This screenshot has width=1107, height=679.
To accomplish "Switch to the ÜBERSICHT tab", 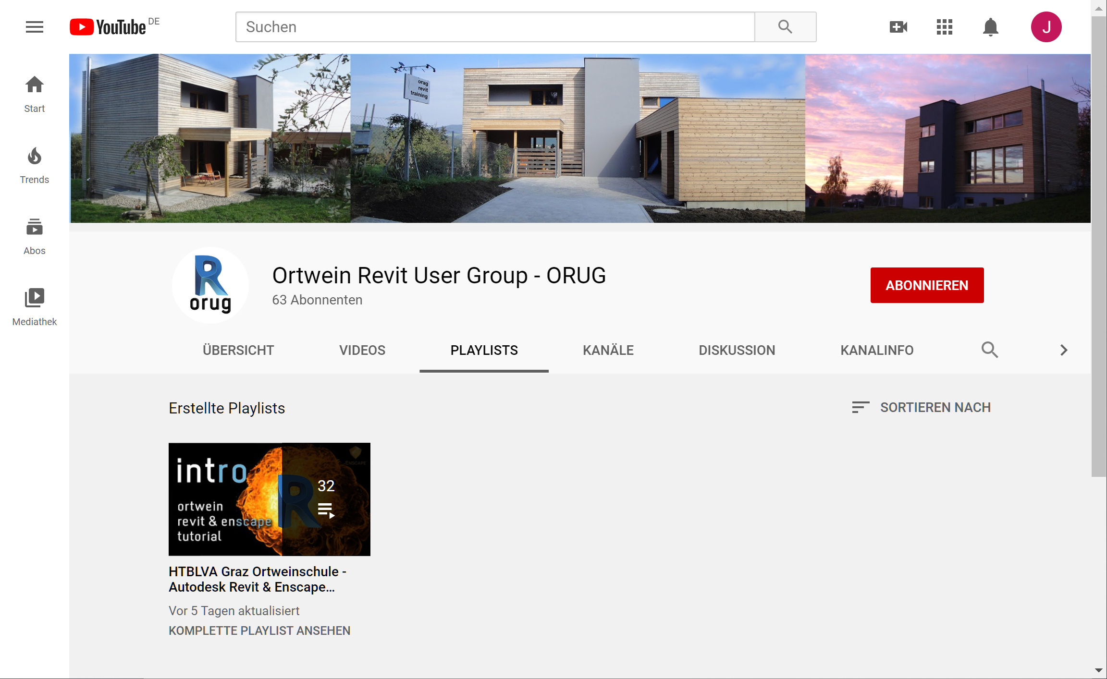I will click(238, 350).
